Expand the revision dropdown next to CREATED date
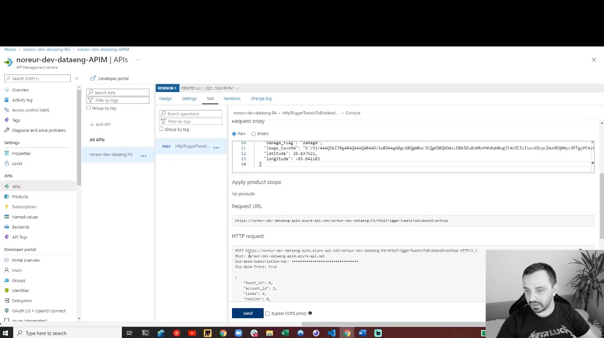Image resolution: width=604 pixels, height=338 pixels. (237, 88)
